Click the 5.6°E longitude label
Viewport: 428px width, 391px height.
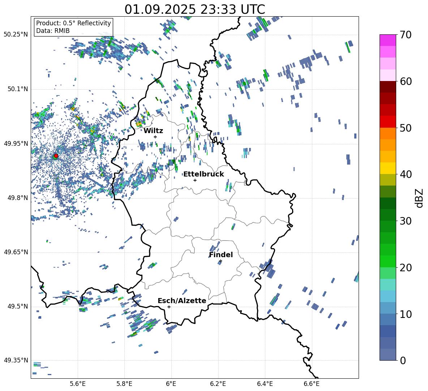(x=78, y=384)
